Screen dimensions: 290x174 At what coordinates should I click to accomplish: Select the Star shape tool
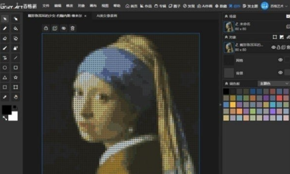coord(15,77)
